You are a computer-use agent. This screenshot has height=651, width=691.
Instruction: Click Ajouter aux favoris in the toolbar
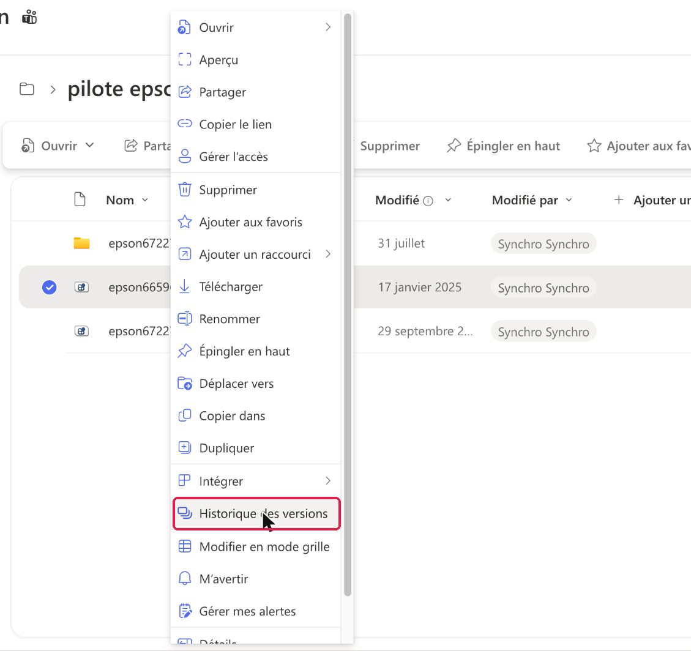pyautogui.click(x=638, y=146)
